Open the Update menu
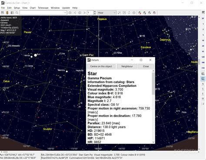The image size is (206, 160). (66, 8)
